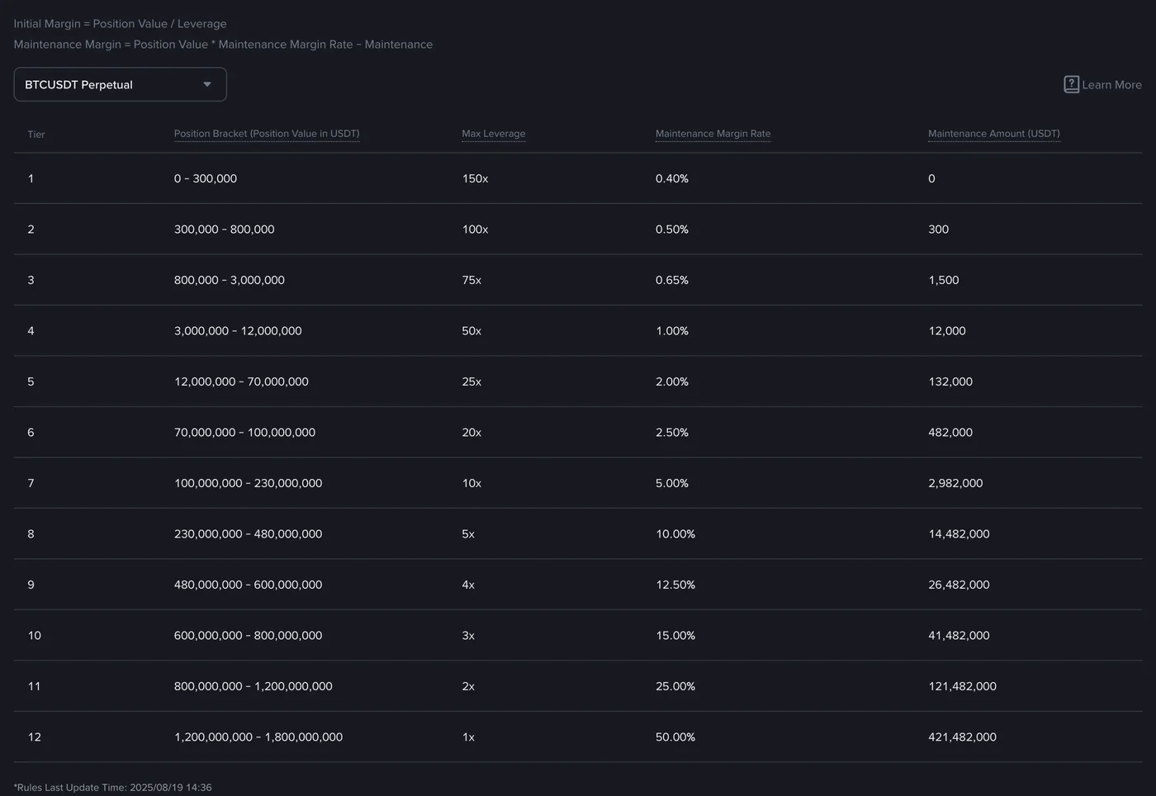Click the 14,482,000 maintenance amount
The height and width of the screenshot is (796, 1156).
[959, 534]
